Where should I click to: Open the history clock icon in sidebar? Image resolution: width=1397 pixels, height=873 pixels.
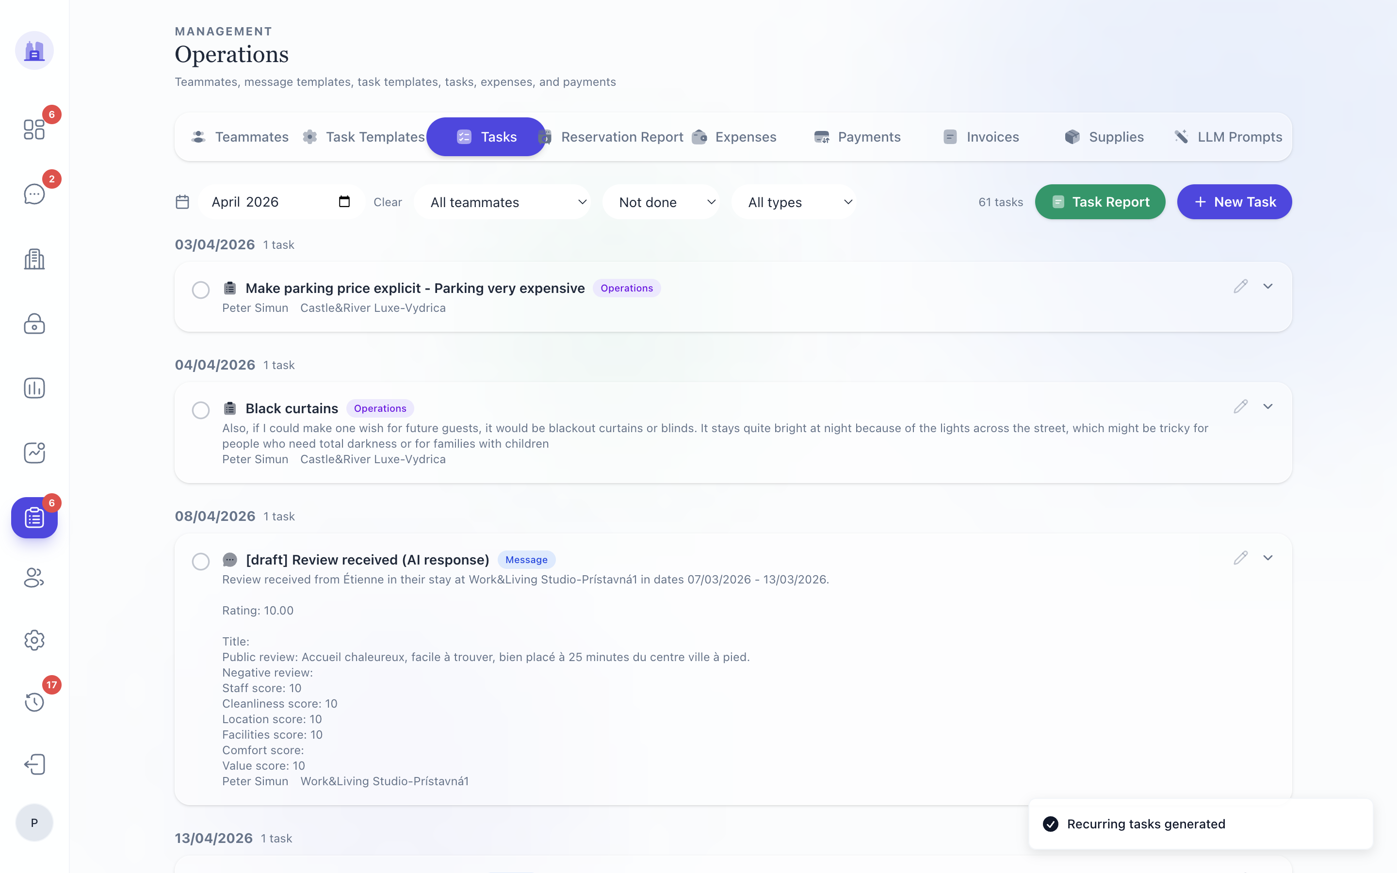34,702
